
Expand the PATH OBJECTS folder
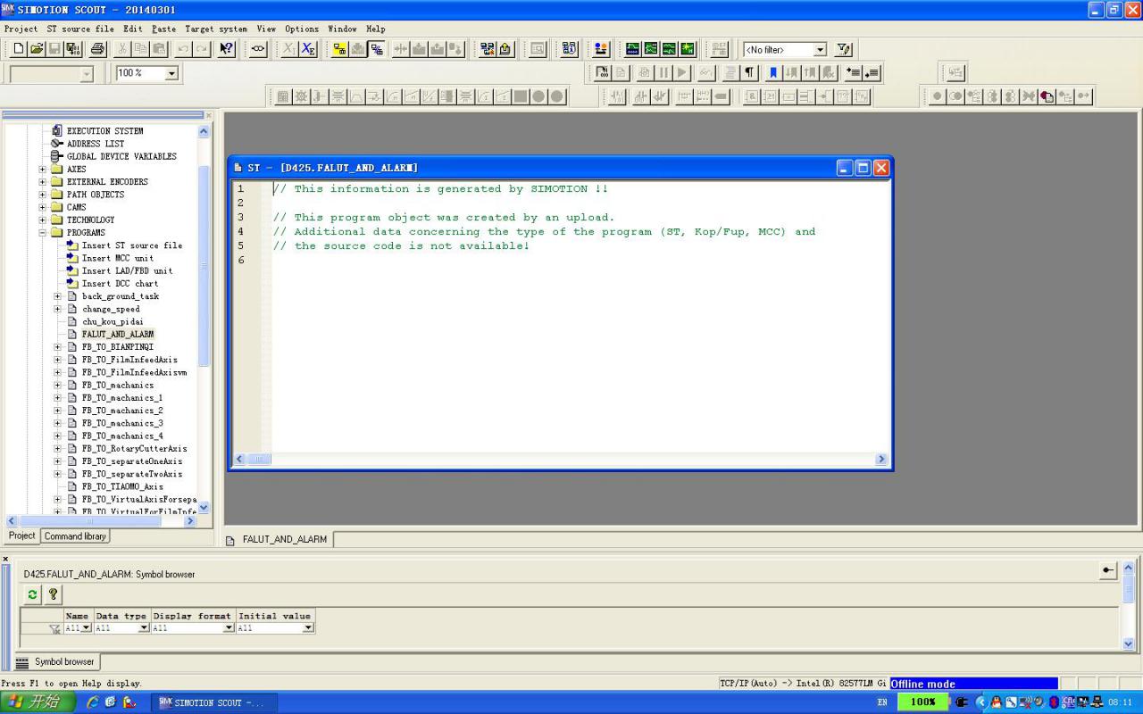42,195
